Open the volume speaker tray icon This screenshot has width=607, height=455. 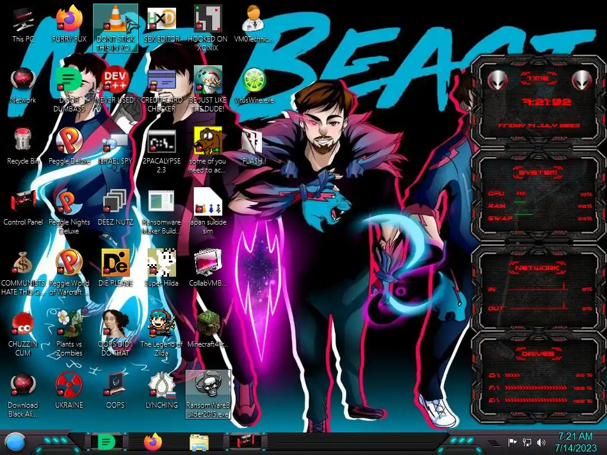point(541,442)
